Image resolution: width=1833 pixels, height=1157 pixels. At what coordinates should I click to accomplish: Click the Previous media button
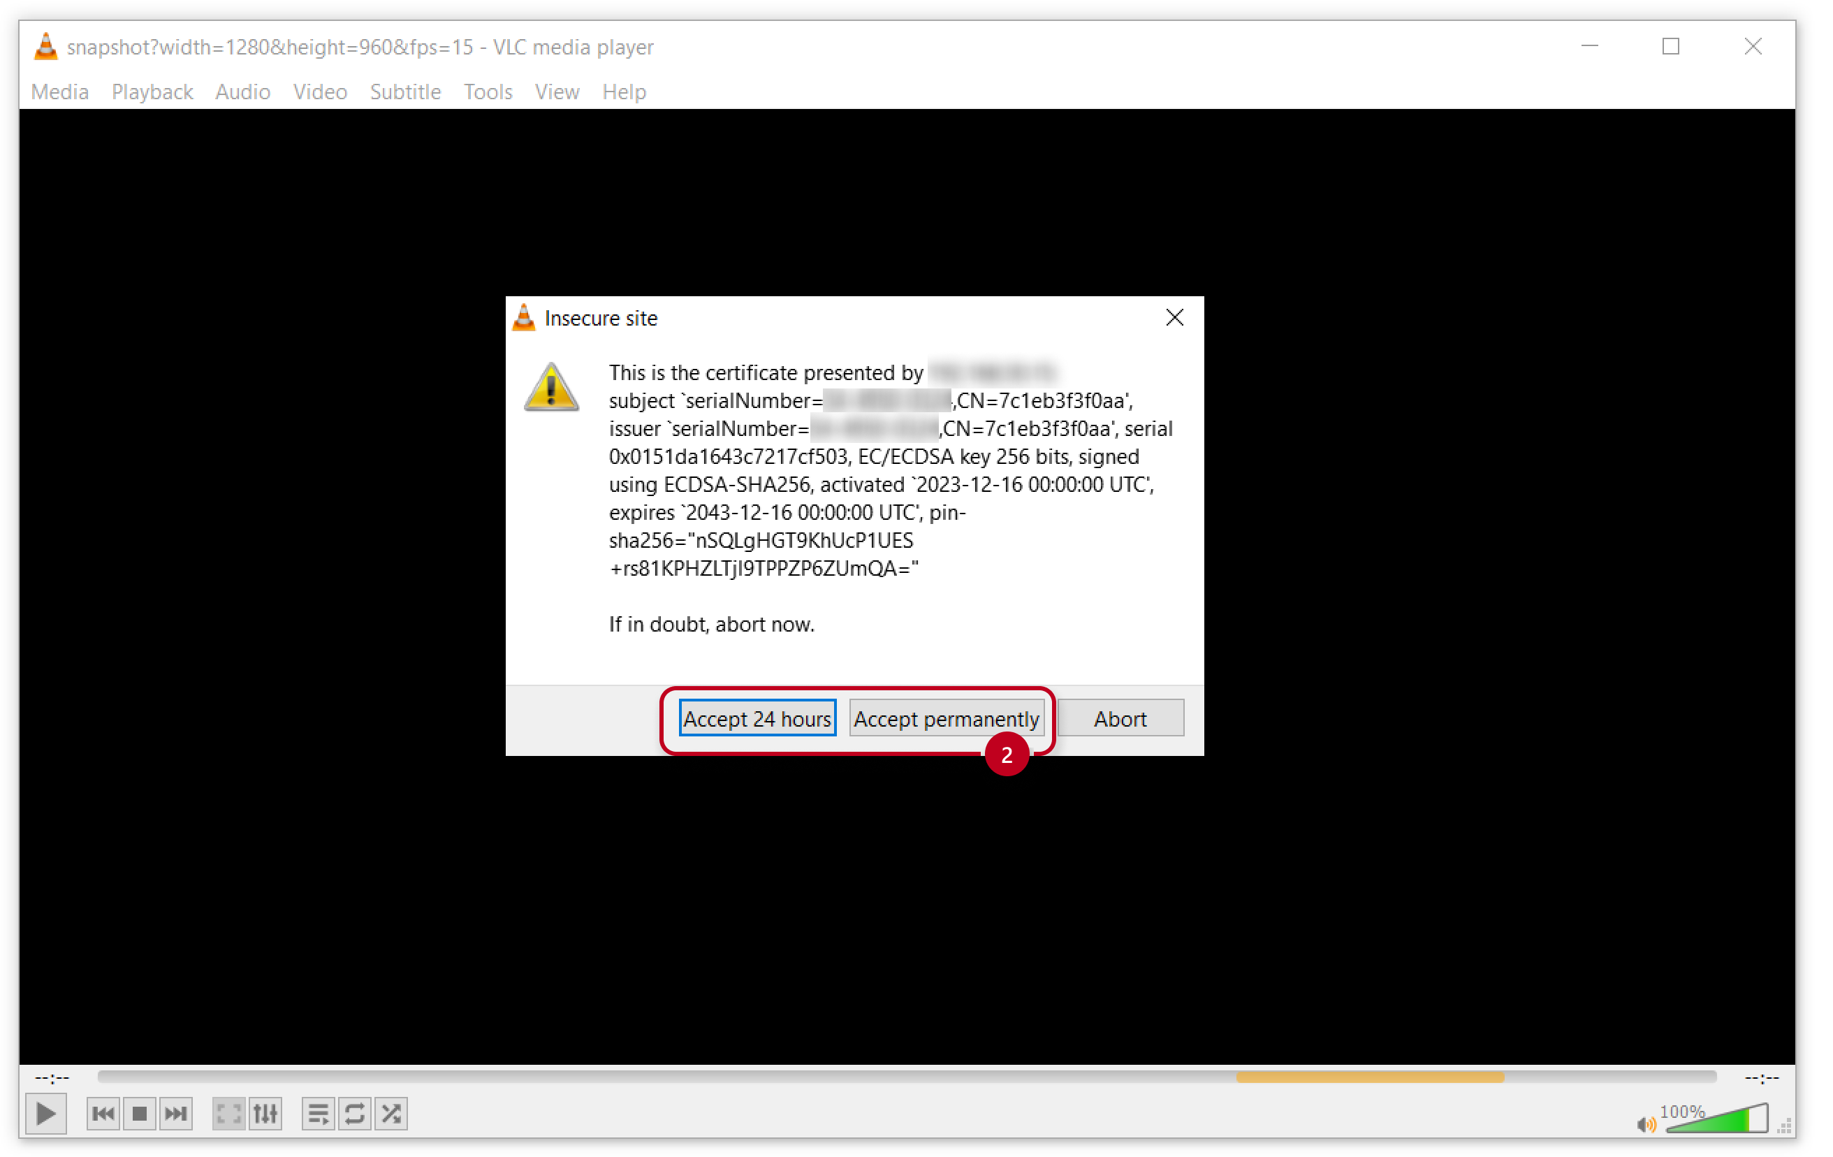click(x=103, y=1114)
